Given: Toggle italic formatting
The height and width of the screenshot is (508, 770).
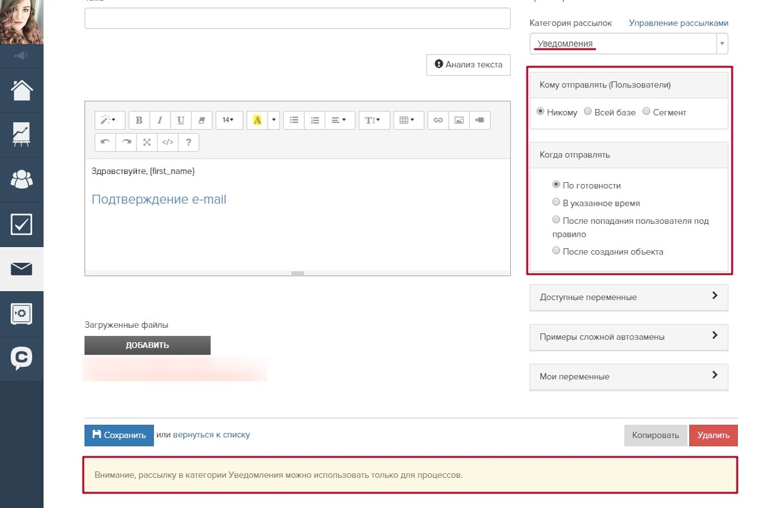Looking at the screenshot, I should pyautogui.click(x=160, y=120).
